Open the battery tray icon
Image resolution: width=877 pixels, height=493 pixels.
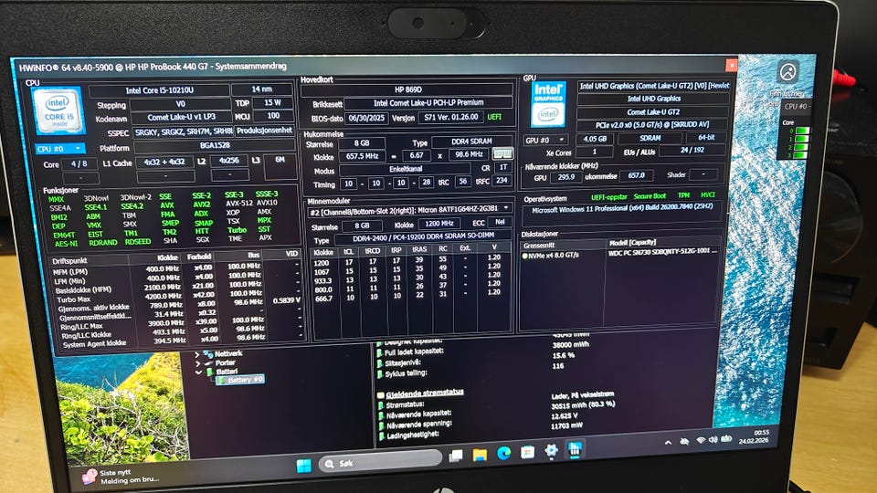726,439
